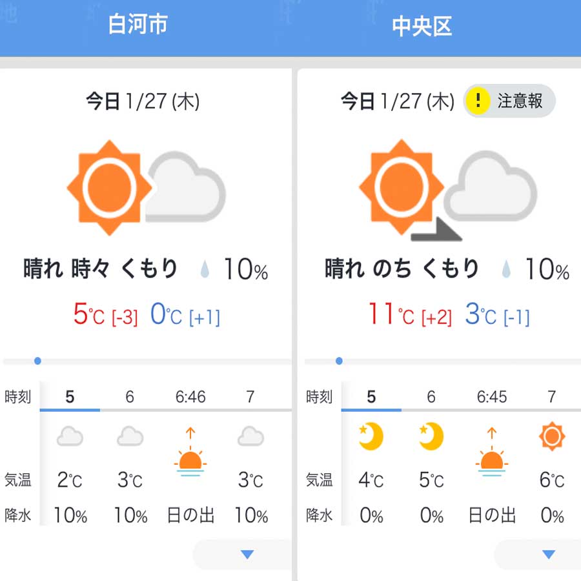Expand 白河市 hourly forecast with down arrow
This screenshot has width=581, height=581.
[247, 555]
